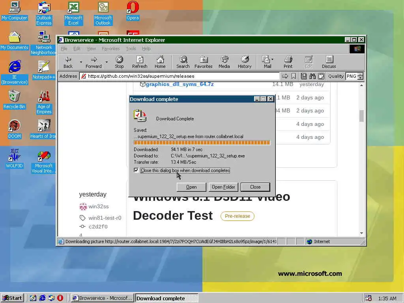Click the Open Folder button

point(223,187)
